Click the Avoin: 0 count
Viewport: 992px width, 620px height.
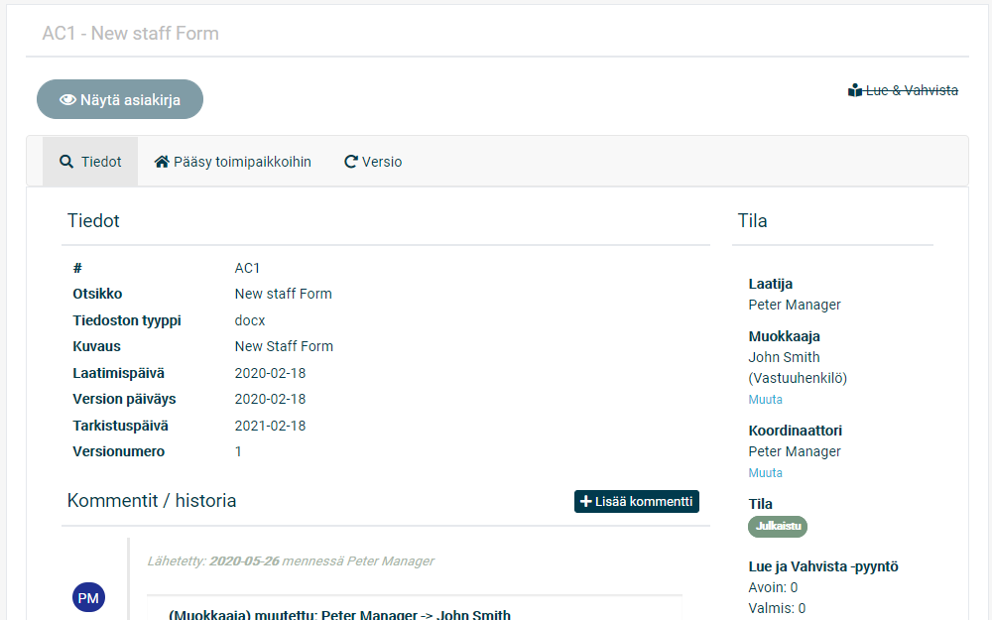(x=773, y=587)
